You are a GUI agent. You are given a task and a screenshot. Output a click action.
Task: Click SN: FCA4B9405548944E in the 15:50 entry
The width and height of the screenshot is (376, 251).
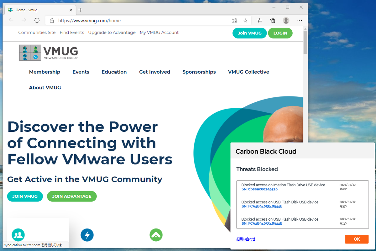coord(262,207)
